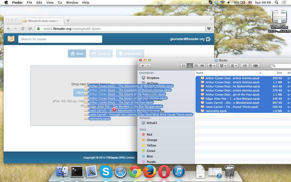This screenshot has height=182, width=291.
Task: Go back in Finder Books window
Action: point(142,66)
